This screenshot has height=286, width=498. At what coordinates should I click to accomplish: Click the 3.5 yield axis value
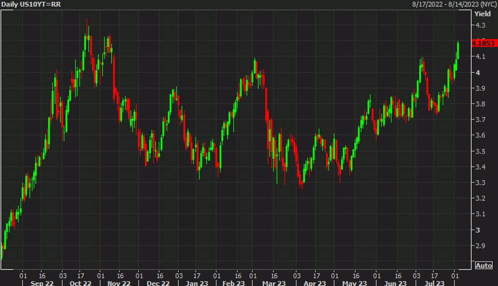pyautogui.click(x=480, y=151)
